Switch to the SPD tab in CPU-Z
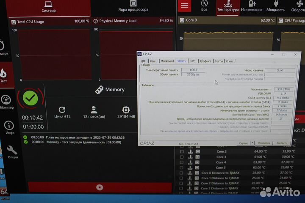Screen dimensions: 305x203 click(x=193, y=61)
